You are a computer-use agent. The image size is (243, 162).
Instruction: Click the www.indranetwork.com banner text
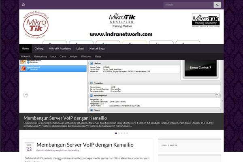click(121, 34)
